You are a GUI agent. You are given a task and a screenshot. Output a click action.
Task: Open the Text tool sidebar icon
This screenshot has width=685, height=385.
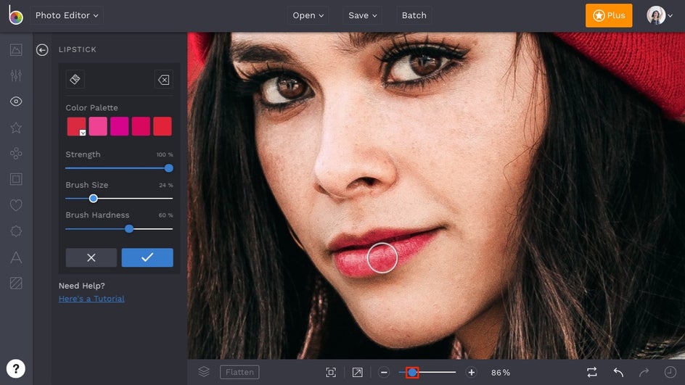pyautogui.click(x=16, y=257)
